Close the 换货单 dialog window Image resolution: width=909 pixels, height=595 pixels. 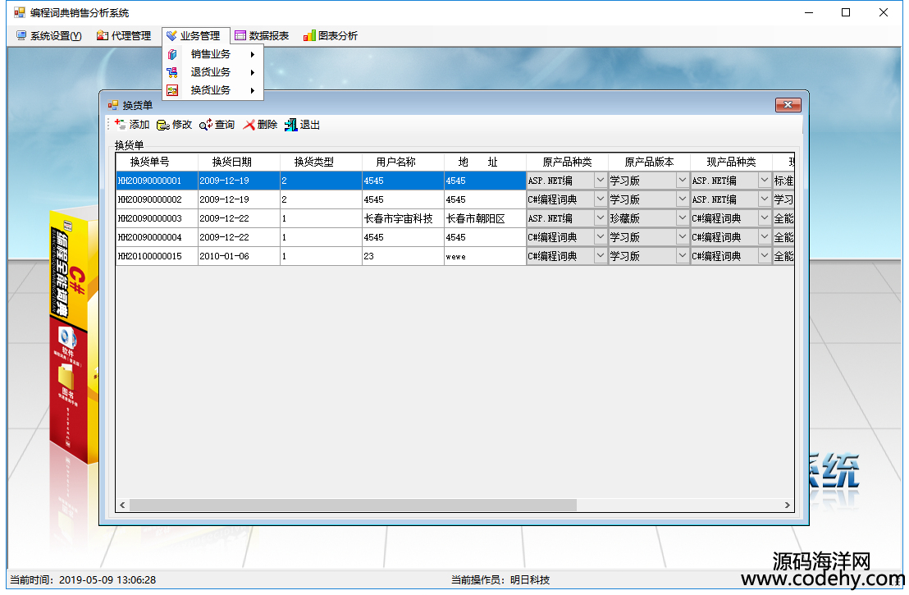click(x=788, y=105)
